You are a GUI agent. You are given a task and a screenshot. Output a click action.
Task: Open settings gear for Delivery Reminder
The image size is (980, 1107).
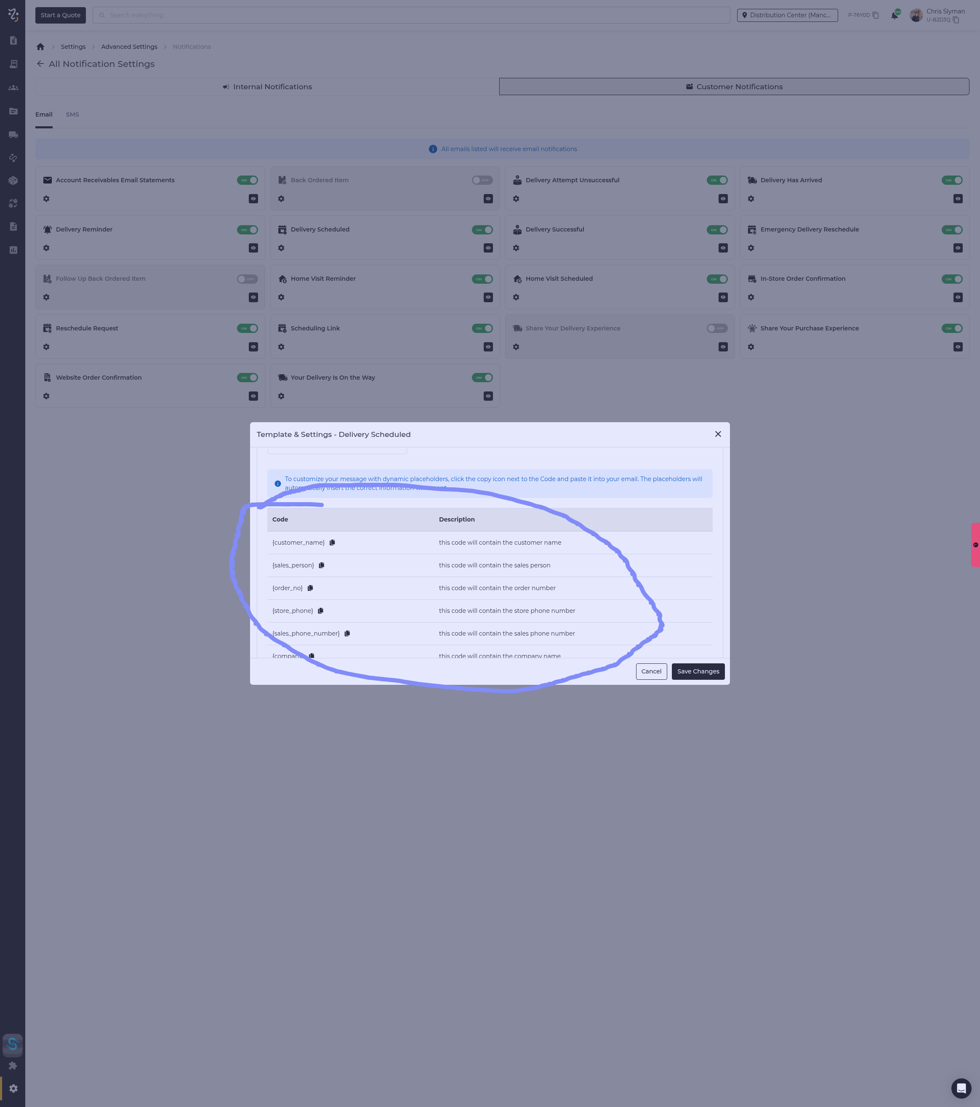pyautogui.click(x=47, y=248)
